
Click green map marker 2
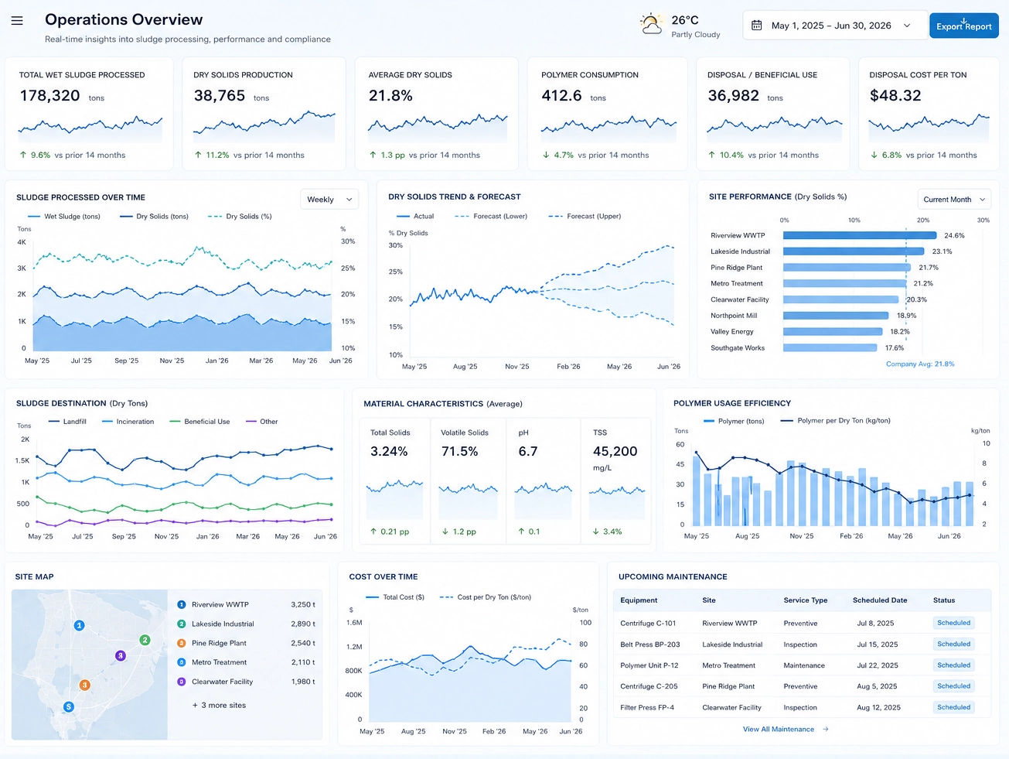coord(145,640)
